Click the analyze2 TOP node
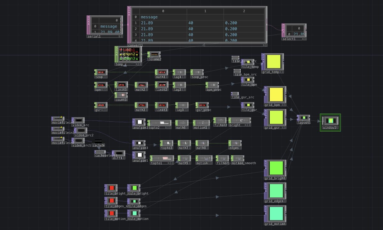The image size is (383, 230). 139,122
